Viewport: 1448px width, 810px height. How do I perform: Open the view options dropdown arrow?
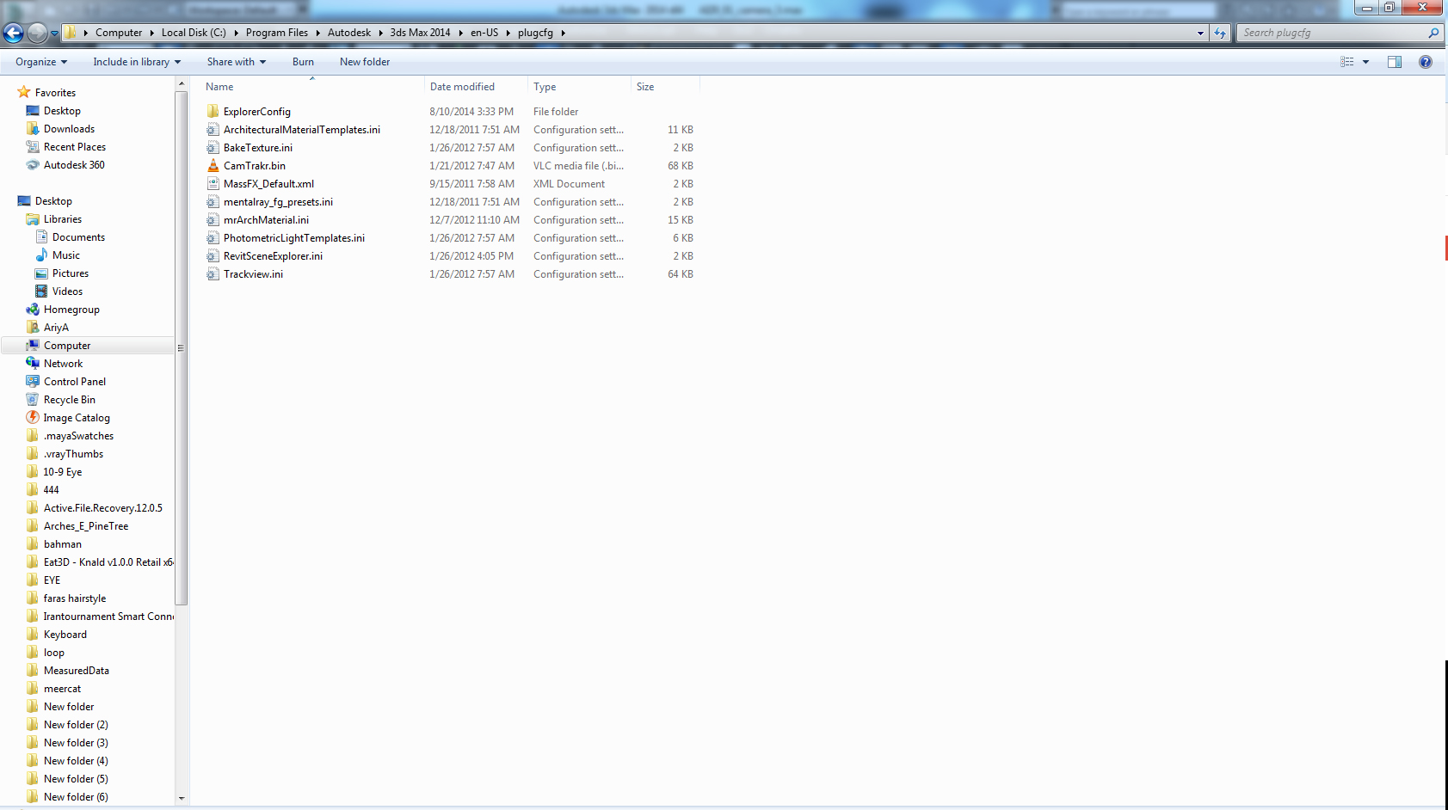[x=1365, y=62]
